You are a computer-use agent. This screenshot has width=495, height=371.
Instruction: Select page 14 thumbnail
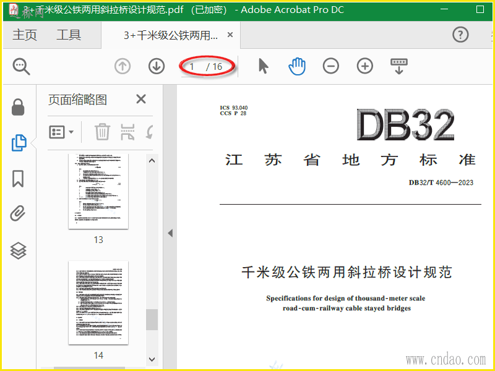(98, 303)
